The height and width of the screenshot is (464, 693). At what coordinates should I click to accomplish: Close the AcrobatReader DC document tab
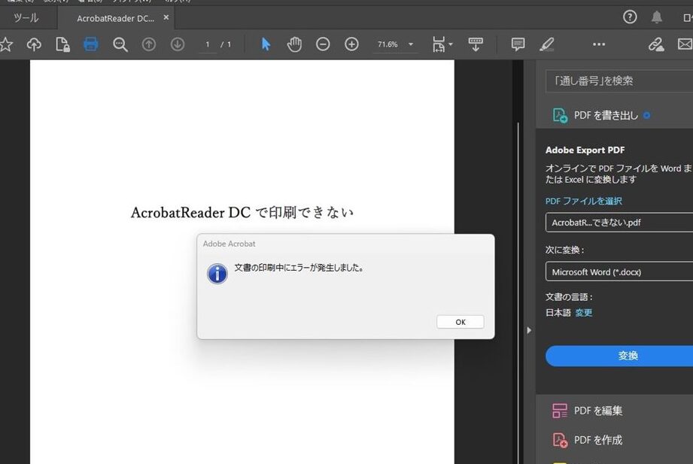pos(166,17)
